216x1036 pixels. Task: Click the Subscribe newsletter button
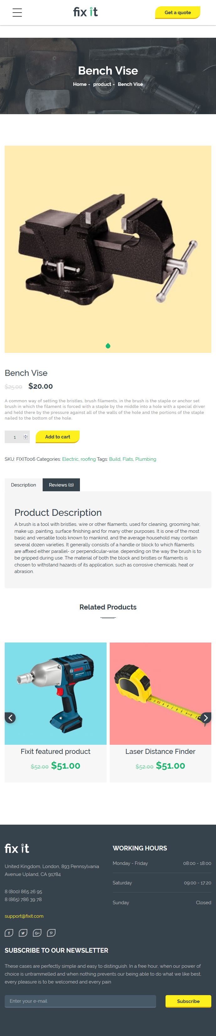point(188,1001)
